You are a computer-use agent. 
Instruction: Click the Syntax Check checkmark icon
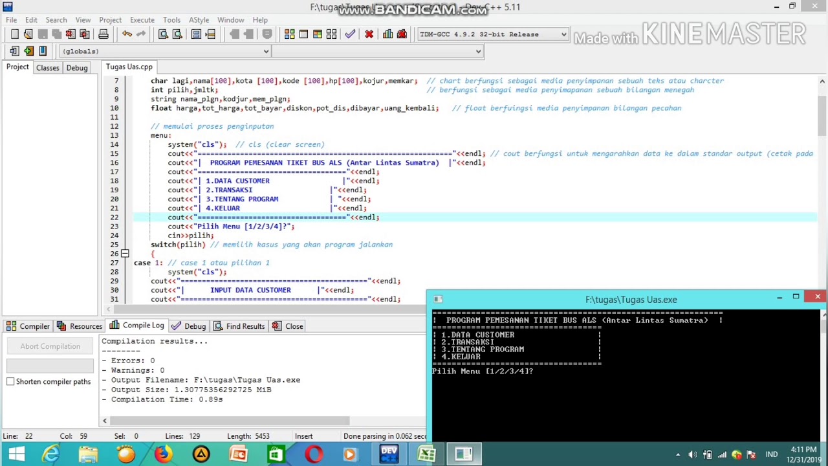[350, 34]
